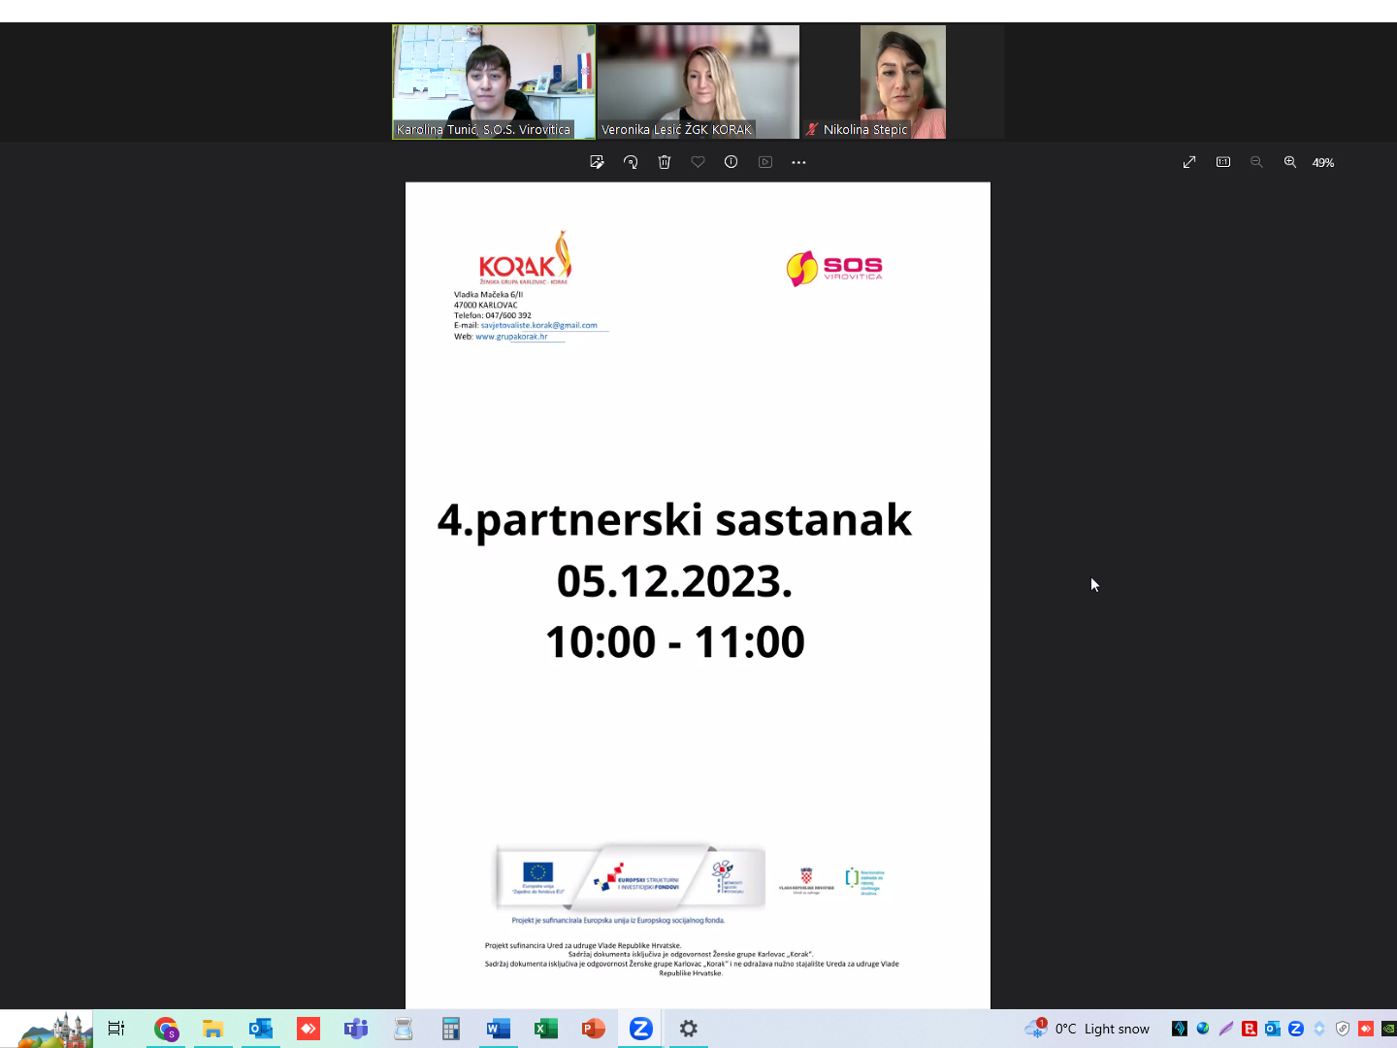The image size is (1397, 1048).
Task: Open the edit image tool
Action: coord(597,162)
